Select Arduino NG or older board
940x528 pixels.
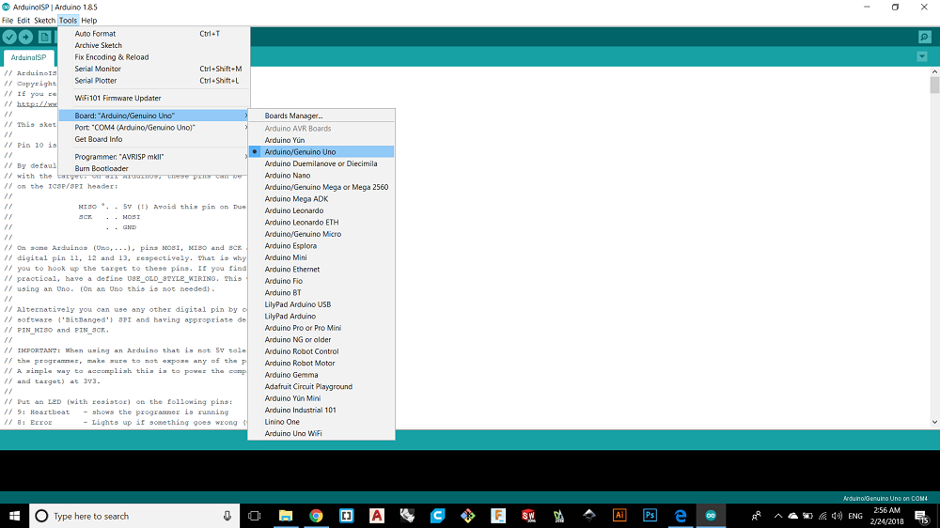321,340
